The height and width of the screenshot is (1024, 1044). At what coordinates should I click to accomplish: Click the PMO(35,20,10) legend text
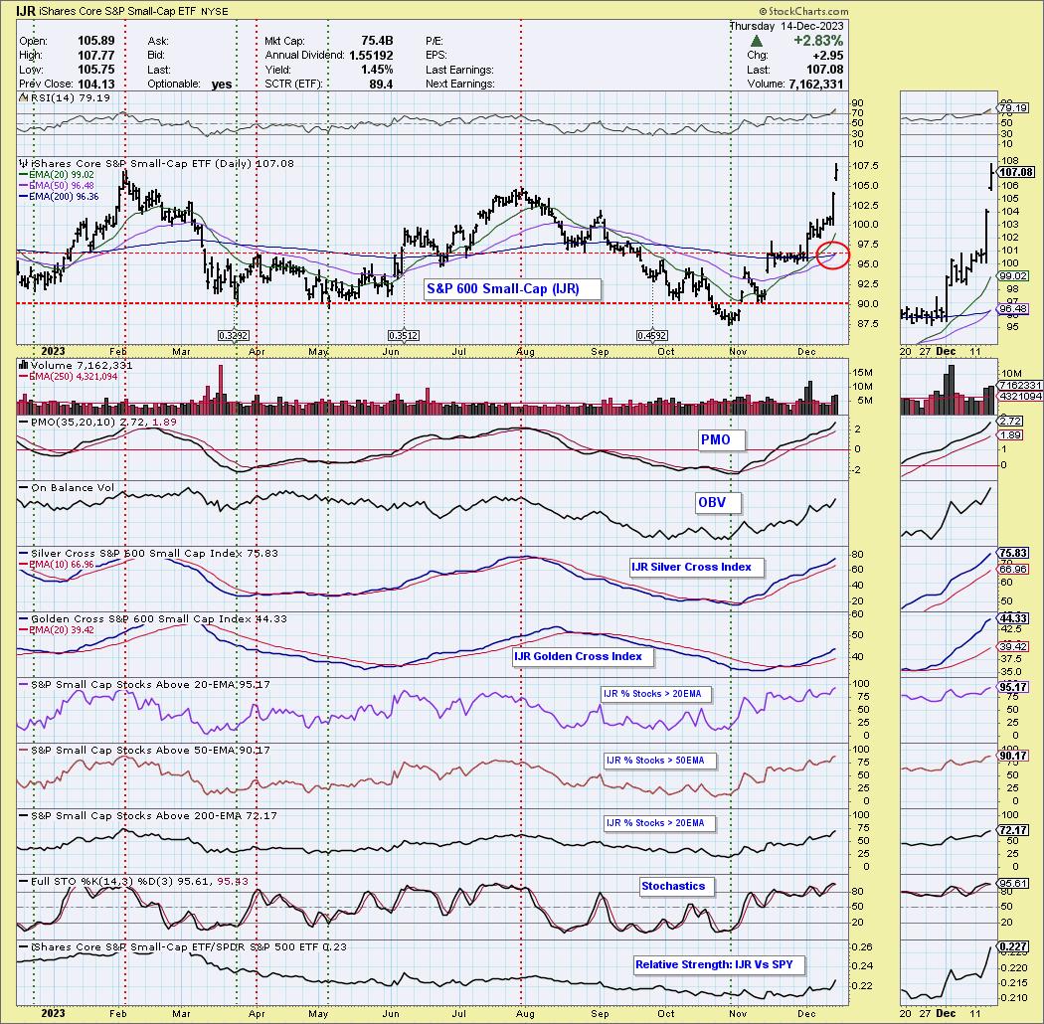click(103, 423)
